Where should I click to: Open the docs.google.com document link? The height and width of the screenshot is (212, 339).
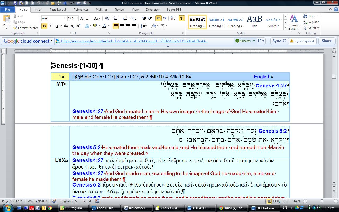[134, 41]
